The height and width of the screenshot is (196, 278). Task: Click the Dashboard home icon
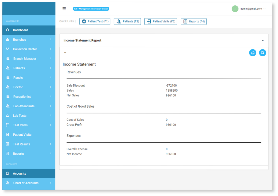pyautogui.click(x=7, y=30)
